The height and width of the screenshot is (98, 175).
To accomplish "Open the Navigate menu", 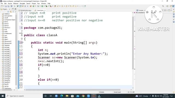I will pos(22,4).
